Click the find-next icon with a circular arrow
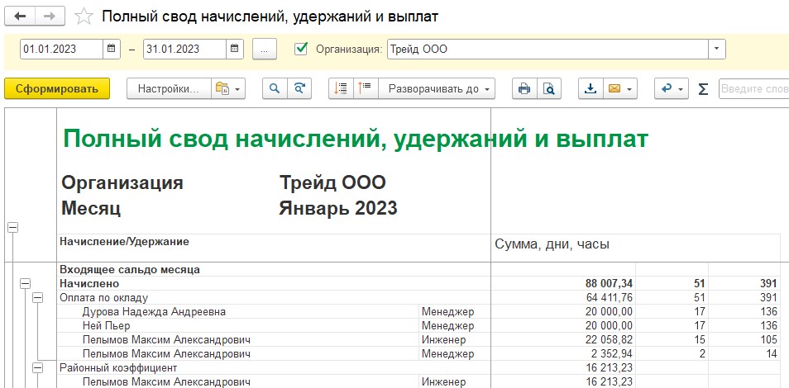The image size is (789, 388). 299,89
